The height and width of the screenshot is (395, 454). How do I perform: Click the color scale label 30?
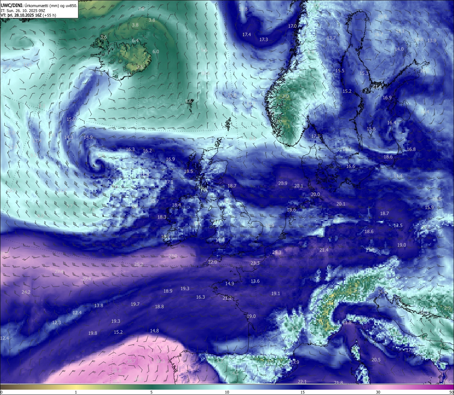[x=378, y=392]
